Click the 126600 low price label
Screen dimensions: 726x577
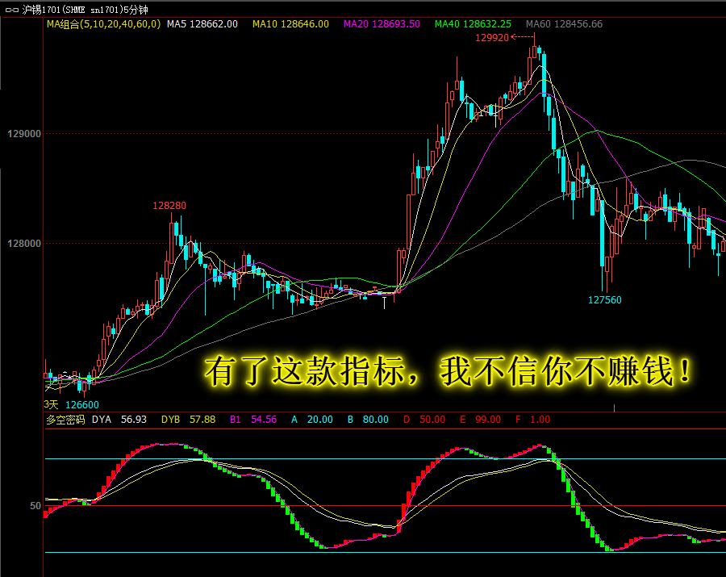(x=82, y=405)
